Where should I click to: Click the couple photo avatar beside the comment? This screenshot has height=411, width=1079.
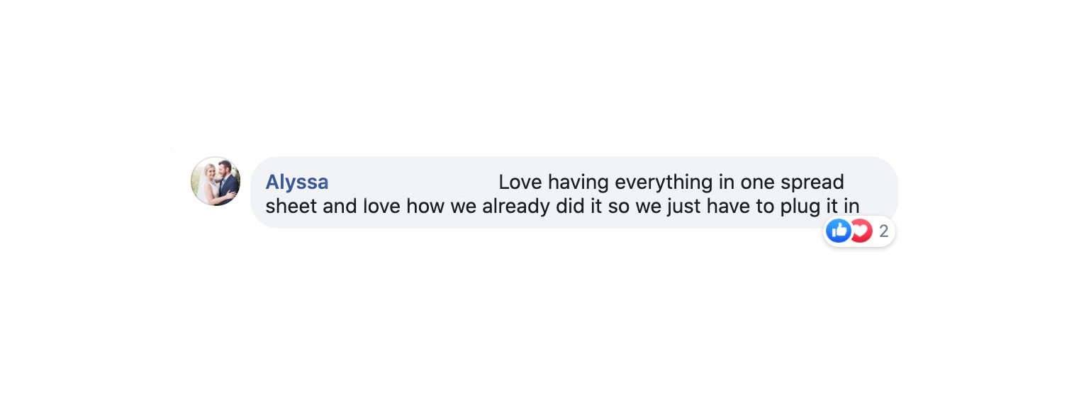[x=216, y=181]
